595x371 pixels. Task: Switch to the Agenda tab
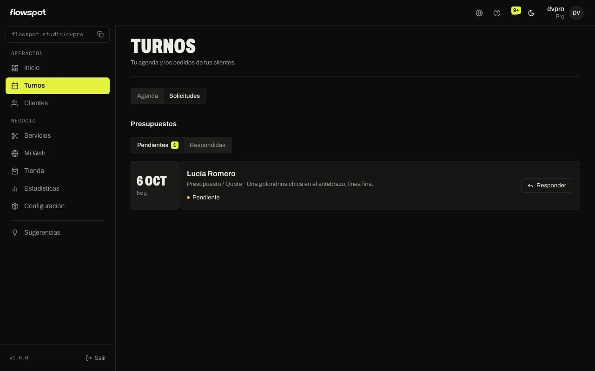coord(147,96)
